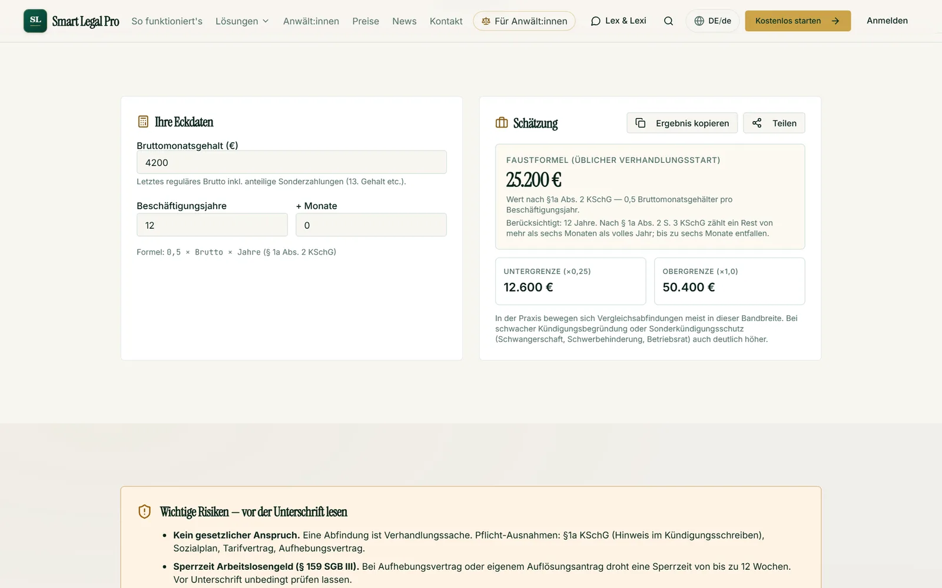
Task: Click the globe language icon
Action: tap(699, 21)
